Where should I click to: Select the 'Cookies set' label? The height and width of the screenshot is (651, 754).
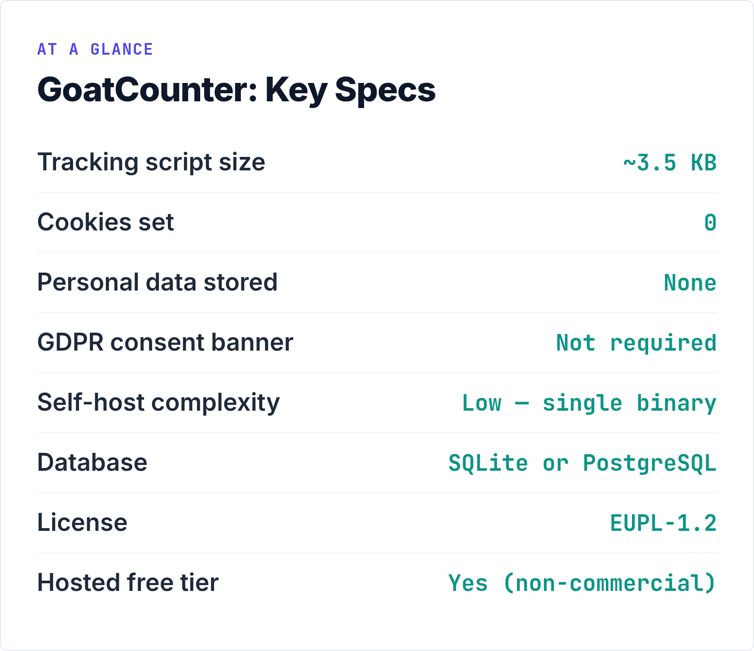point(105,222)
